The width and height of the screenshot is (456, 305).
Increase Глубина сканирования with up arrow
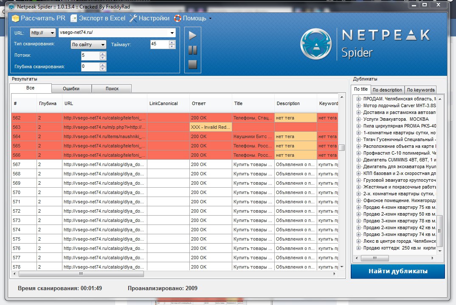[x=103, y=65]
